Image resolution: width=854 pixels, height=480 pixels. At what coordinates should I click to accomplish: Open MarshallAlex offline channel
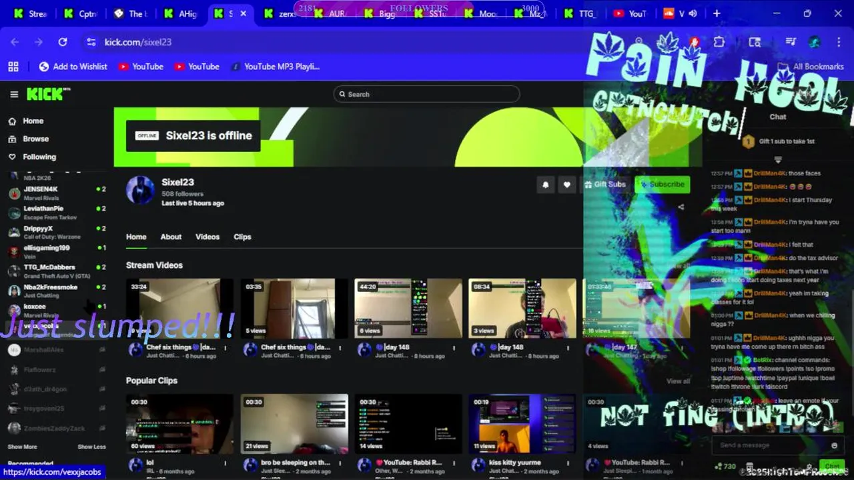[56, 350]
